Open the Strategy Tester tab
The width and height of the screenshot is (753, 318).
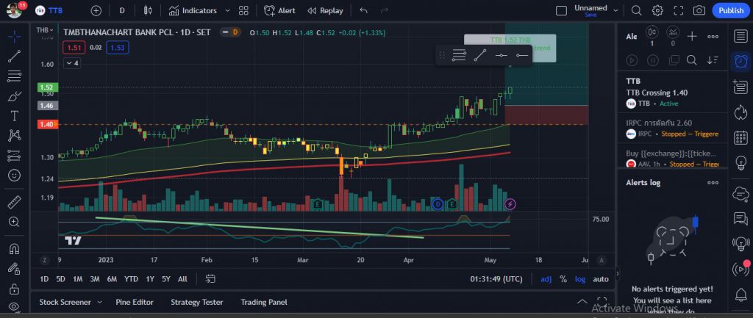click(197, 302)
